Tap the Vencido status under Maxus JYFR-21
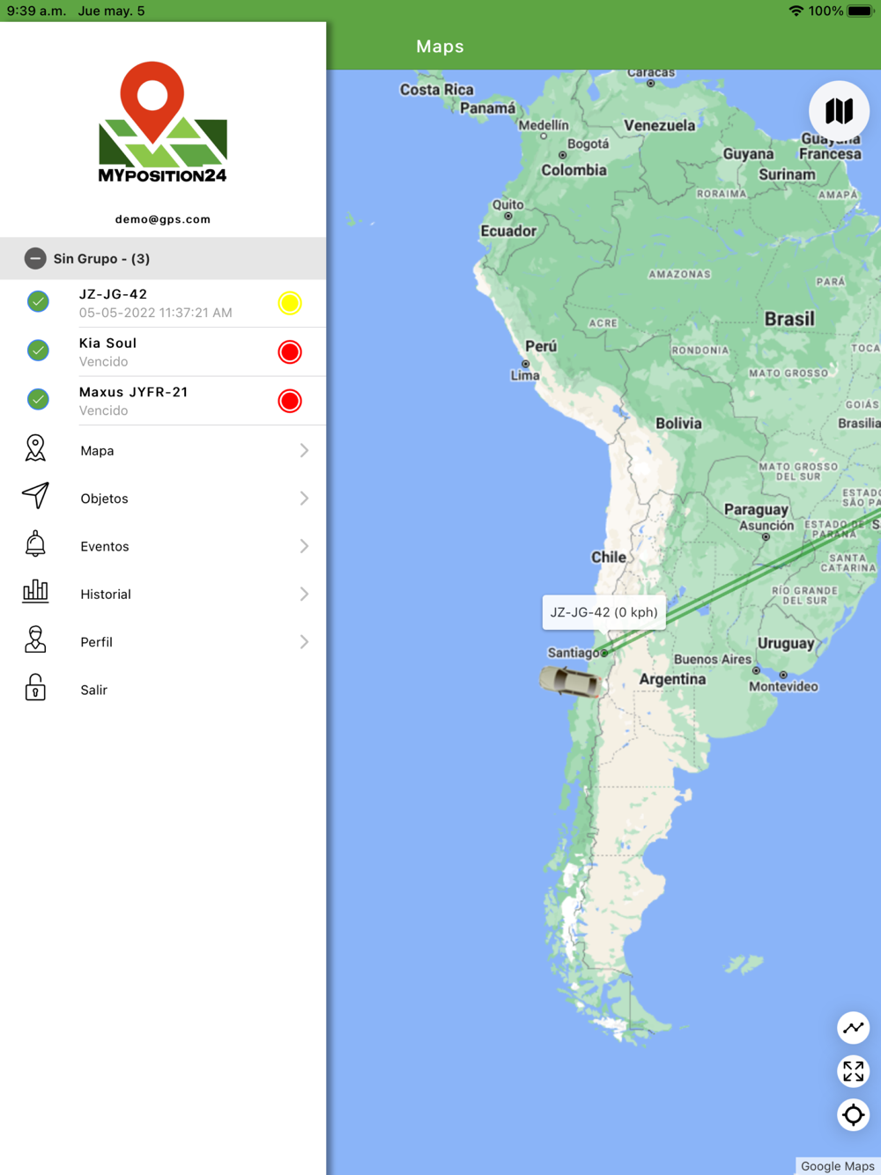 [103, 410]
